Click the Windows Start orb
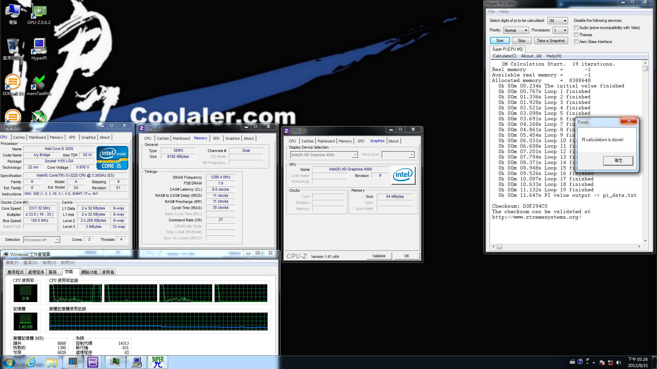This screenshot has width=657, height=369. pos(9,362)
